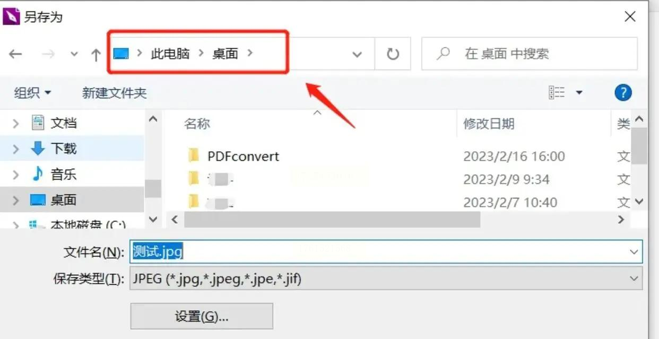Open the Organize (组织) menu
Viewport: 659px width, 339px height.
pyautogui.click(x=32, y=93)
